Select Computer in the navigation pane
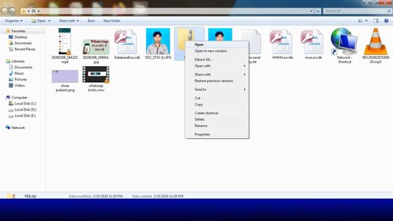 [19, 98]
